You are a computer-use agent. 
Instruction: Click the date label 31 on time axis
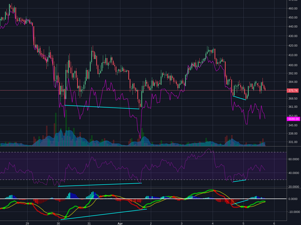click(x=89, y=224)
